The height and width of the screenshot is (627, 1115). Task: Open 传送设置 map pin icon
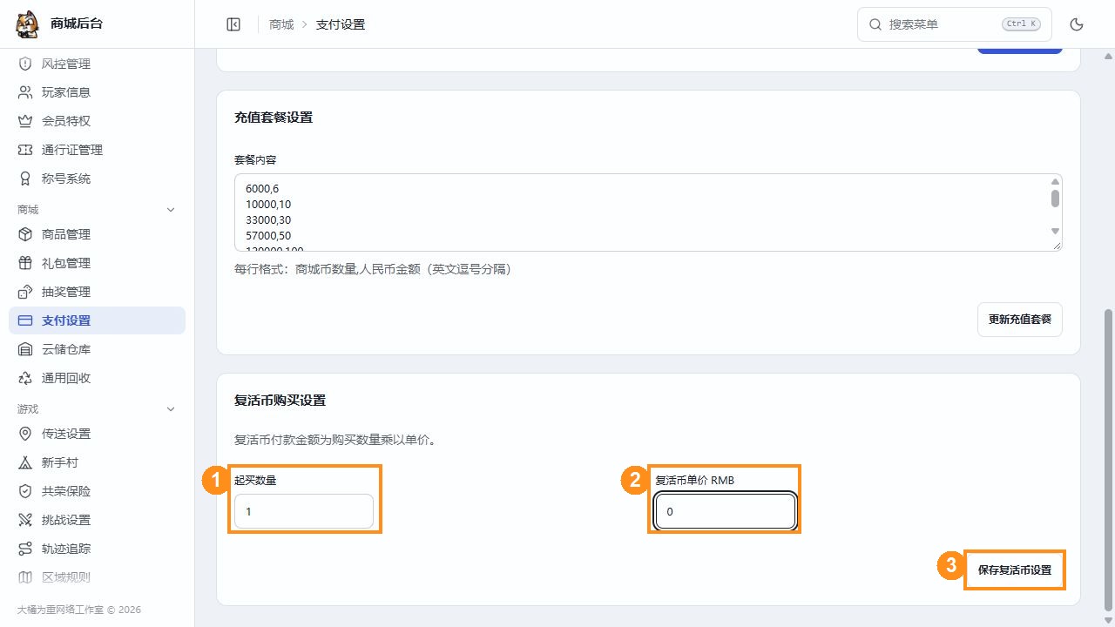(25, 434)
